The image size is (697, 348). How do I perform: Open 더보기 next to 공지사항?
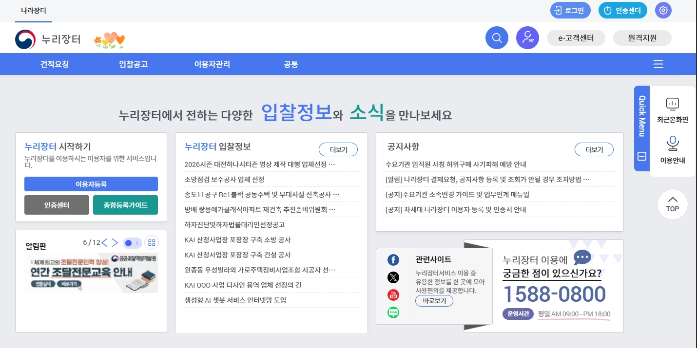594,149
